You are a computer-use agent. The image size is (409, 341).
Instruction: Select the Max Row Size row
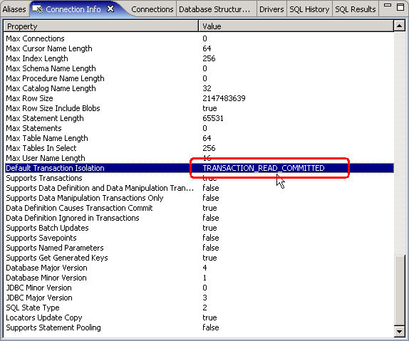tap(200, 98)
